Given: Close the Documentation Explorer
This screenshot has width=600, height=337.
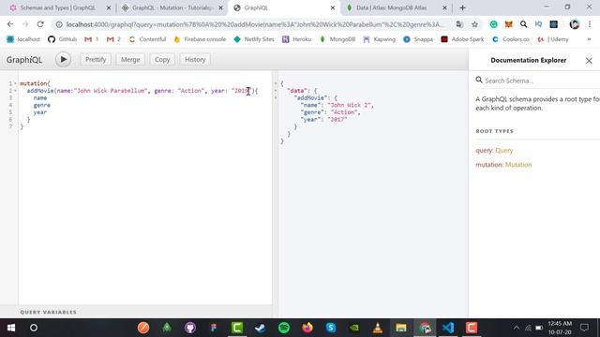Looking at the screenshot, I should point(589,60).
